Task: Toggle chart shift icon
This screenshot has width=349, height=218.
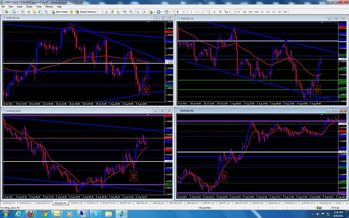Action: pos(144,12)
